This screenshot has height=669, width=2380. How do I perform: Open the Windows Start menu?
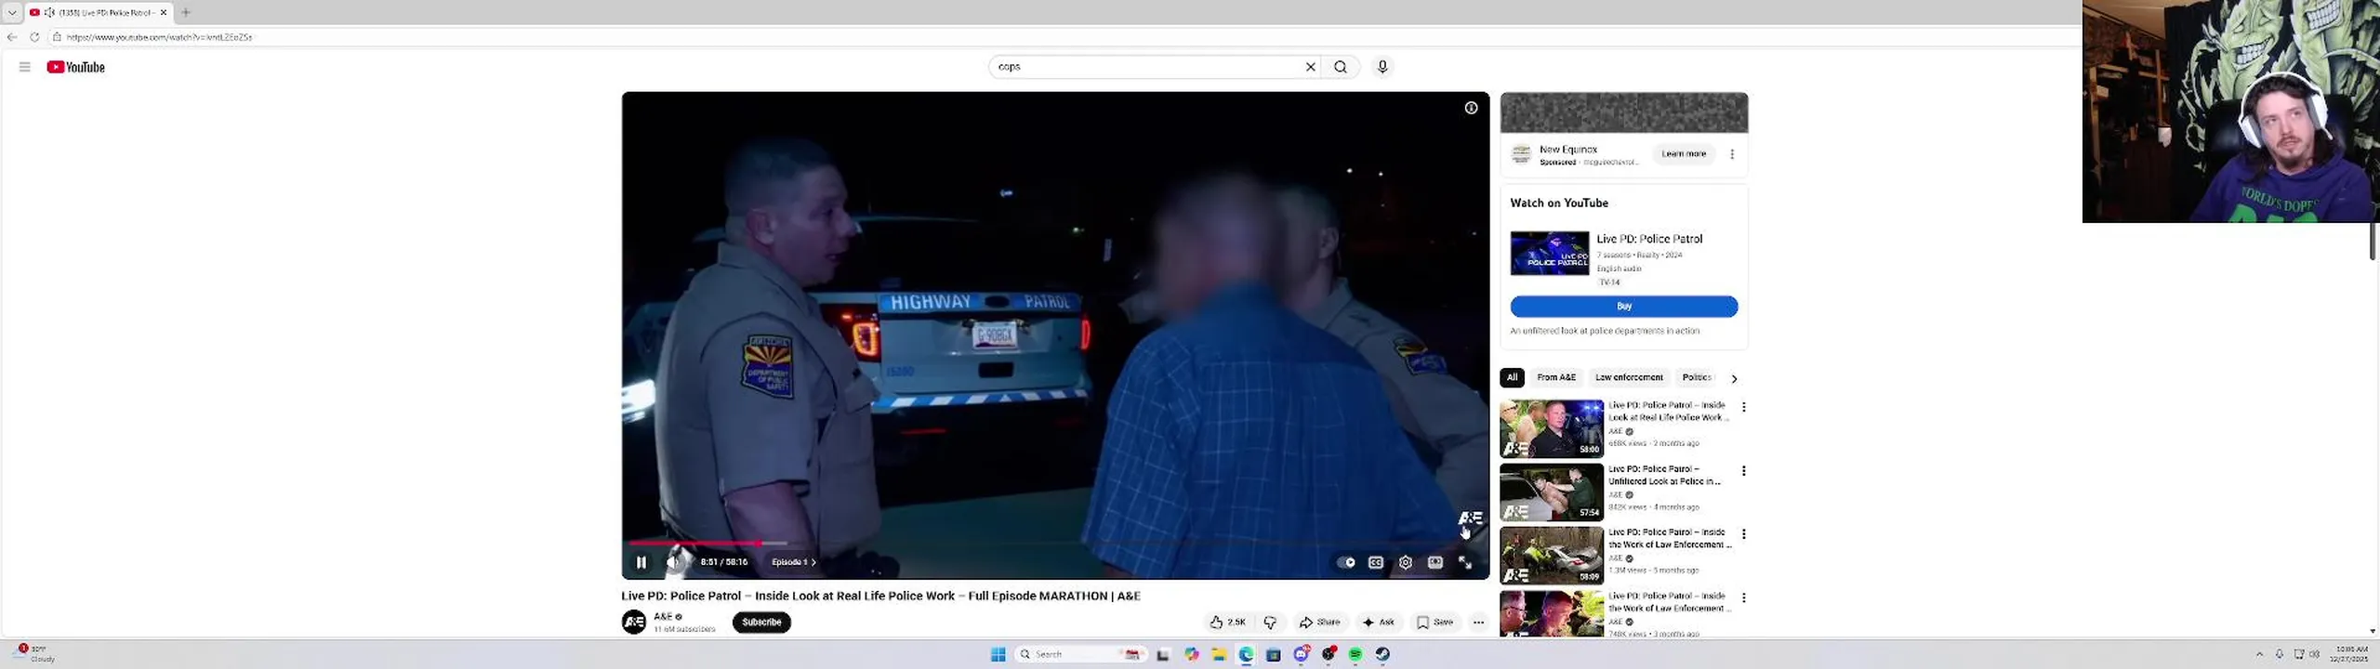[x=998, y=654]
